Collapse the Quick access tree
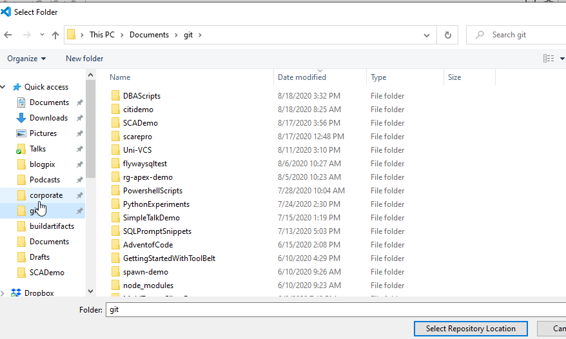 [3, 87]
